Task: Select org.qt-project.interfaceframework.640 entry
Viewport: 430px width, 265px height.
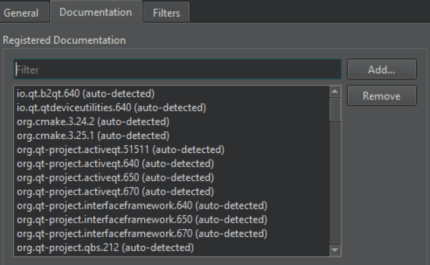Action: pyautogui.click(x=172, y=205)
